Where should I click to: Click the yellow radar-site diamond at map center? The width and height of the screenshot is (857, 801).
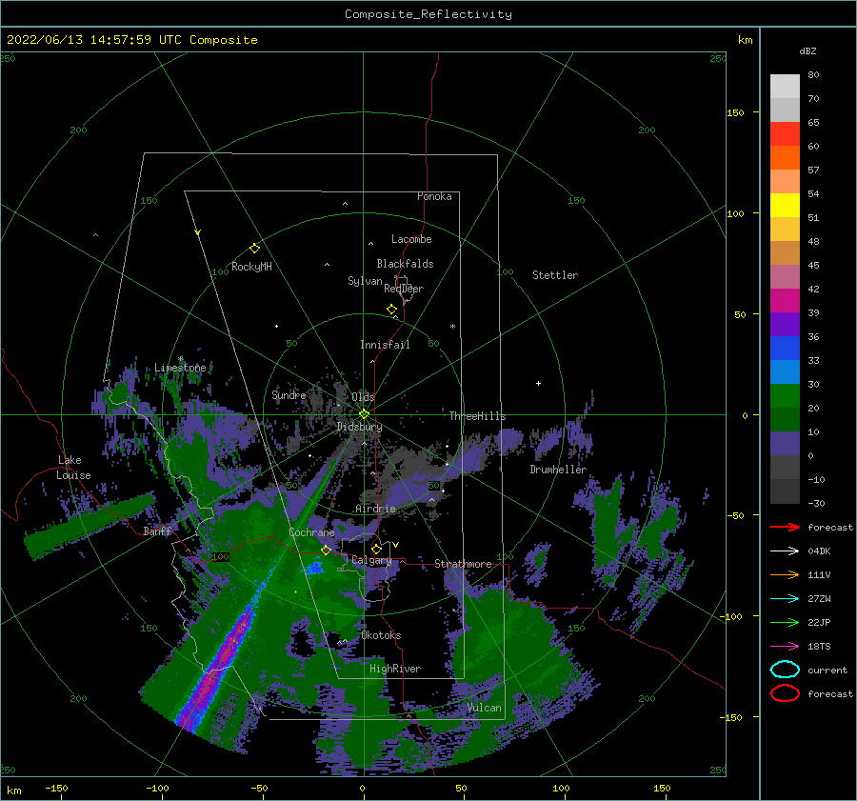pyautogui.click(x=364, y=414)
